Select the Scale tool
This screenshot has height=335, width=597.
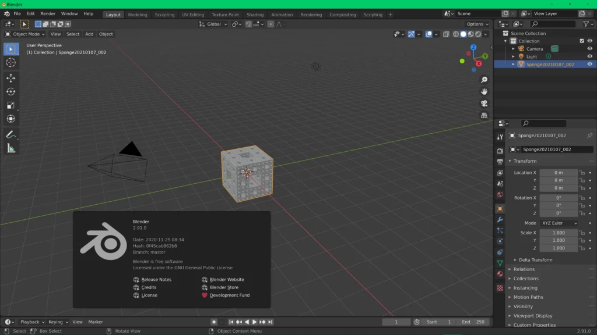[10, 105]
